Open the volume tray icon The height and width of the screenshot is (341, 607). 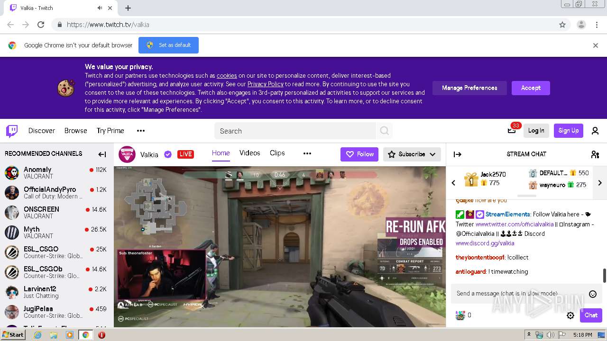pos(551,335)
